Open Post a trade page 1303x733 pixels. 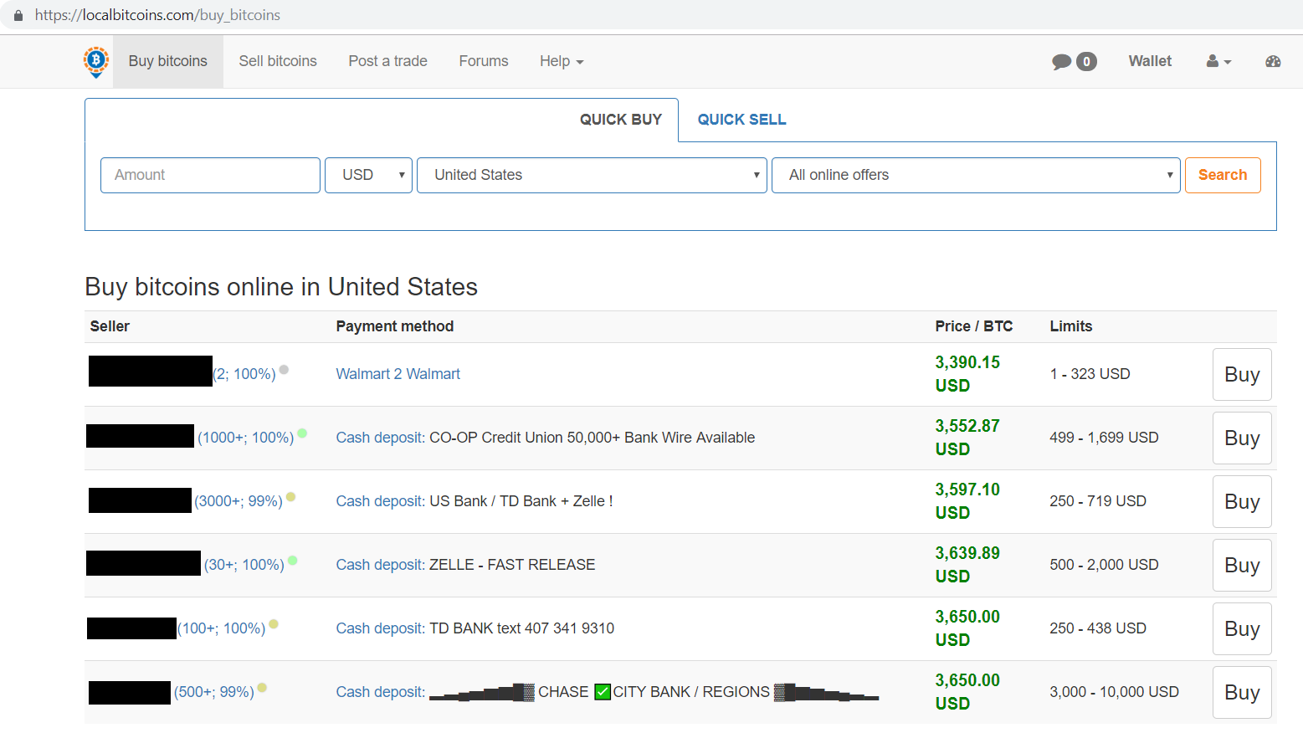point(388,61)
